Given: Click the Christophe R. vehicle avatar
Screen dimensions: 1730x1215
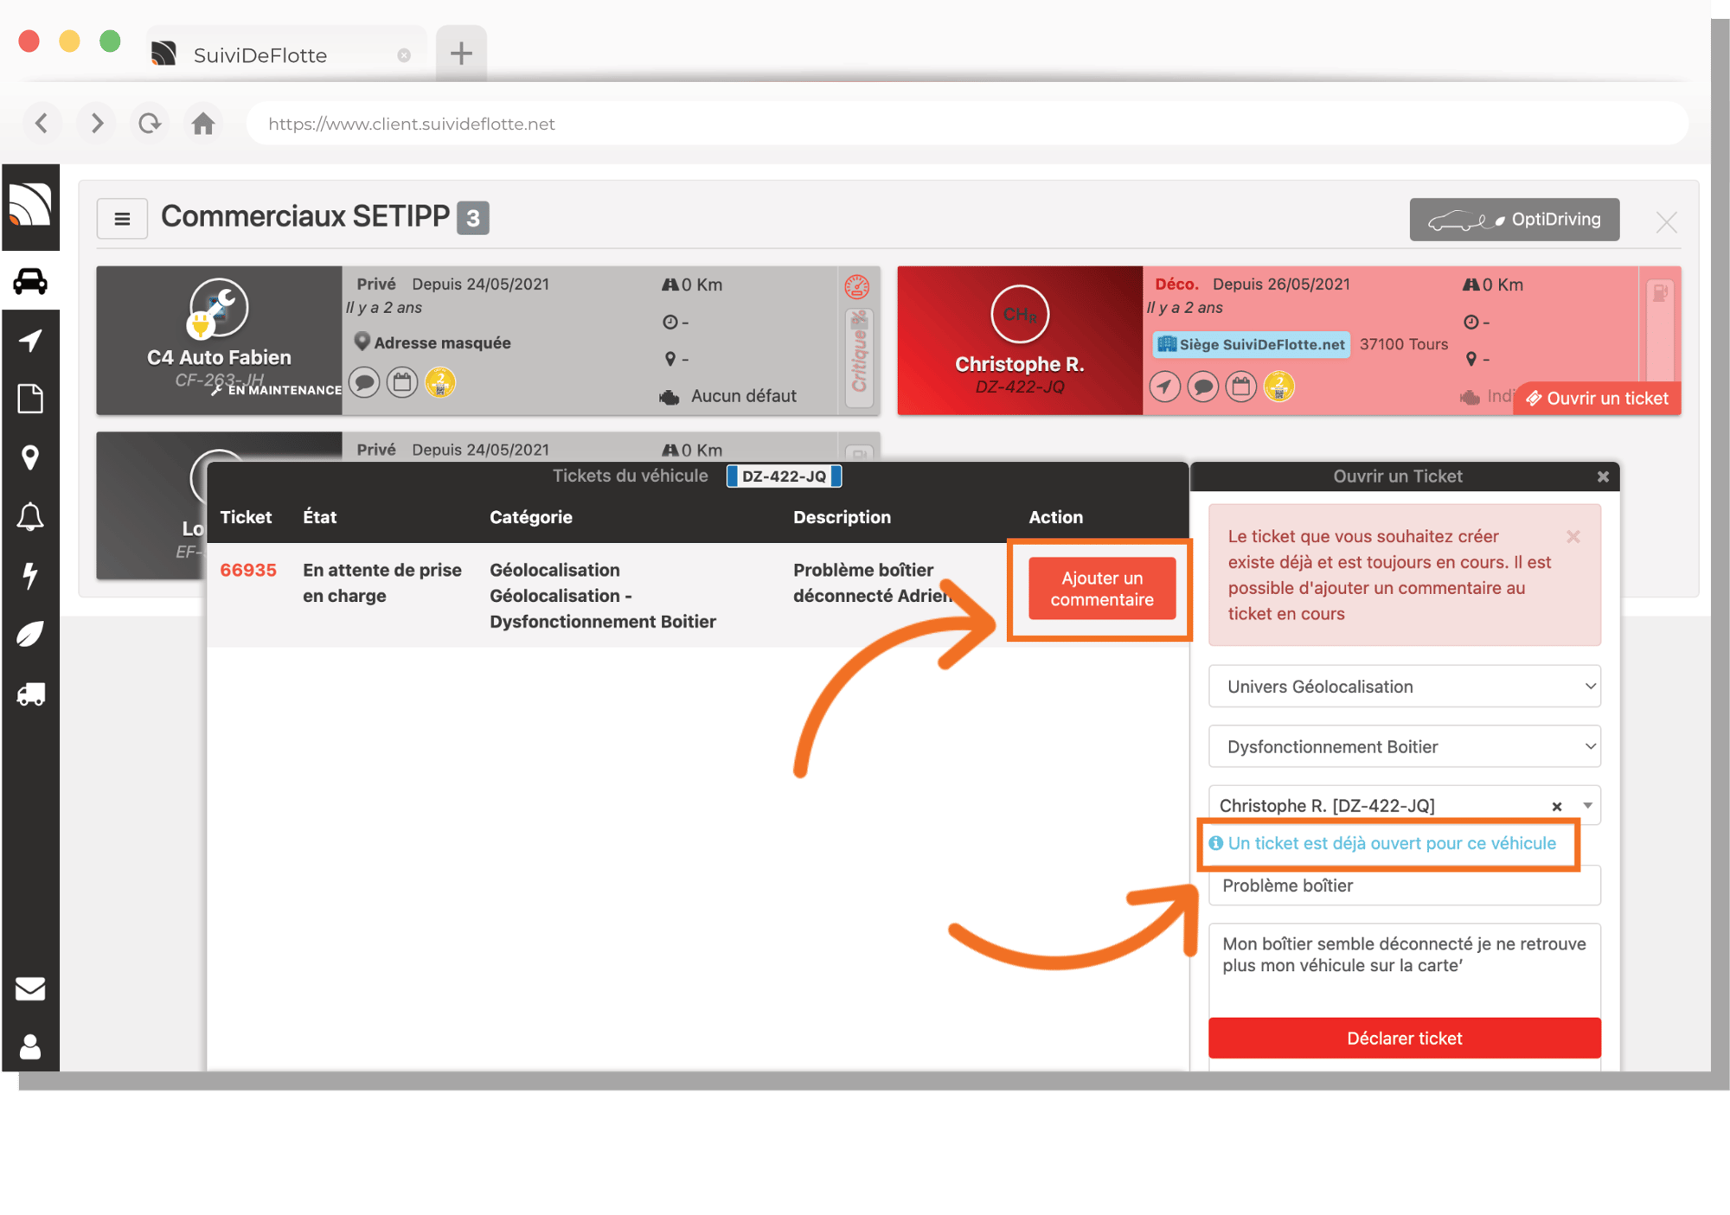Looking at the screenshot, I should pos(1020,314).
